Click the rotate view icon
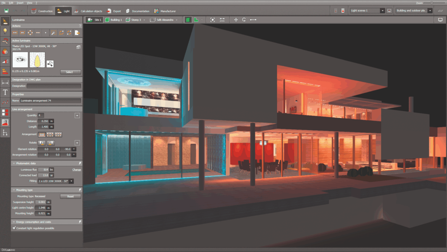Image resolution: width=447 pixels, height=252 pixels. tap(244, 20)
